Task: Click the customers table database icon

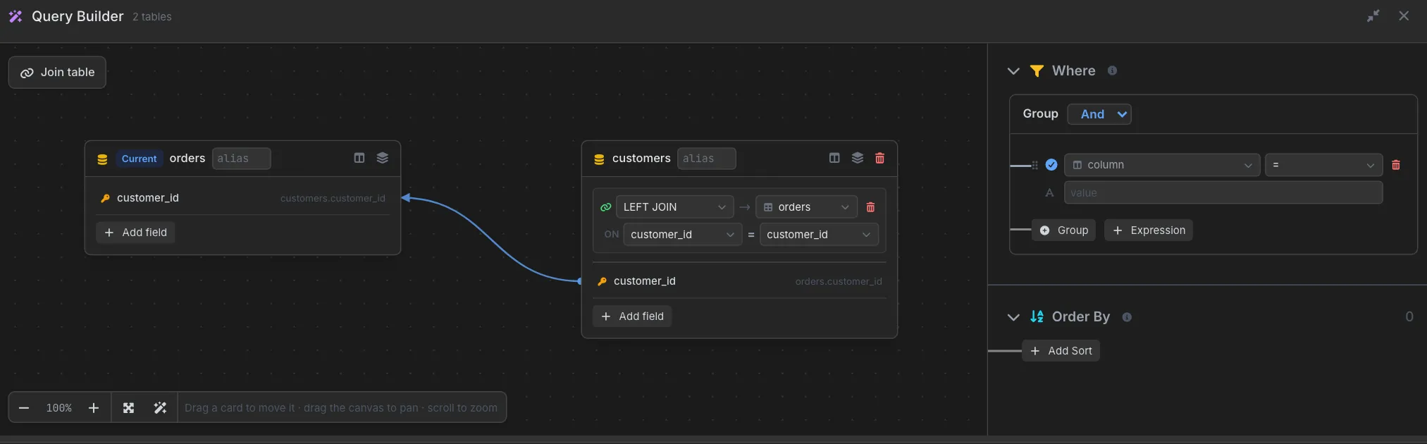Action: pos(599,159)
